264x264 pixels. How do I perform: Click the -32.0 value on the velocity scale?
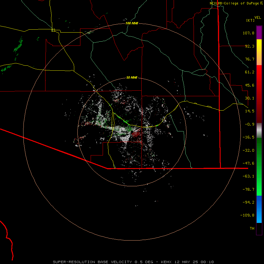click(248, 150)
